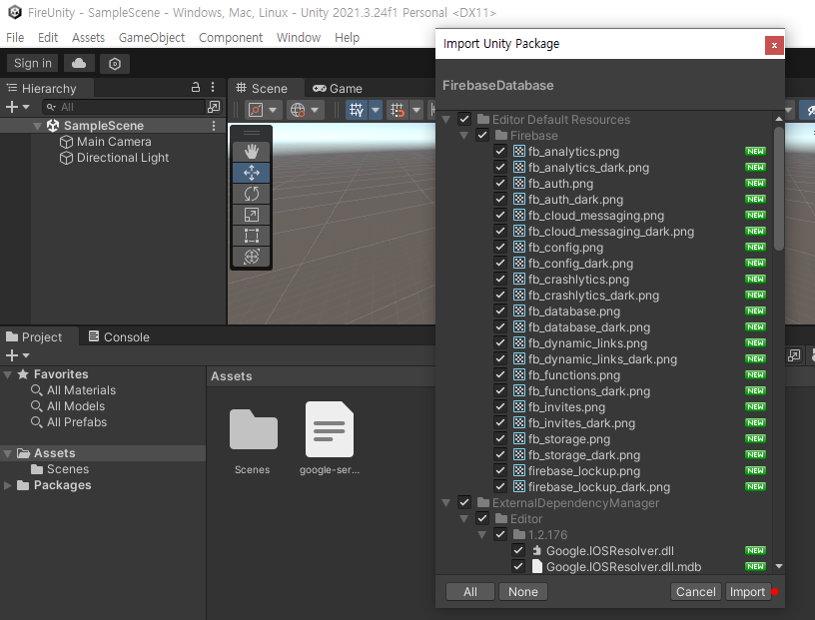Open All Prefabs favorite search

click(x=77, y=422)
